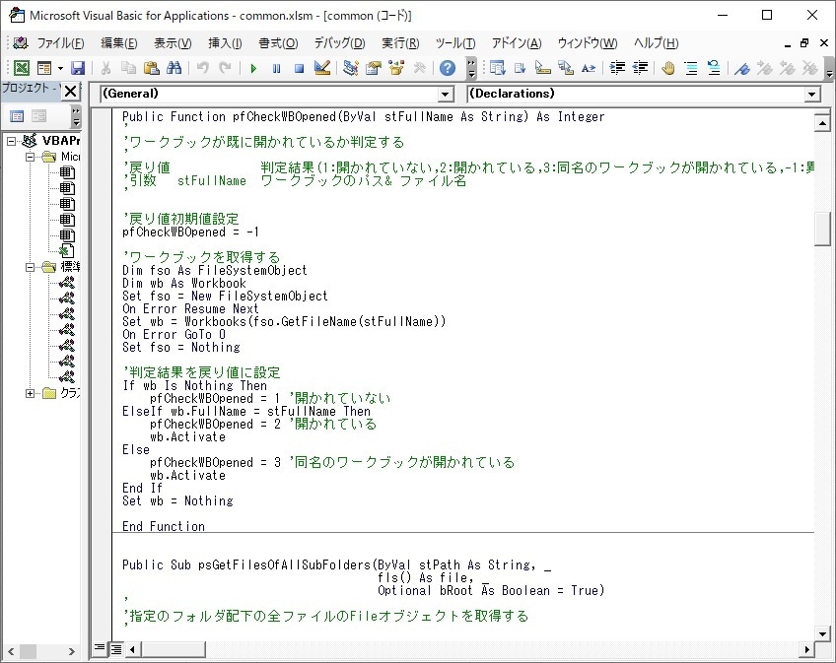Viewport: 836px width, 663px height.
Task: Click the code line 'On Error GoTo 0'
Action: pos(174,335)
